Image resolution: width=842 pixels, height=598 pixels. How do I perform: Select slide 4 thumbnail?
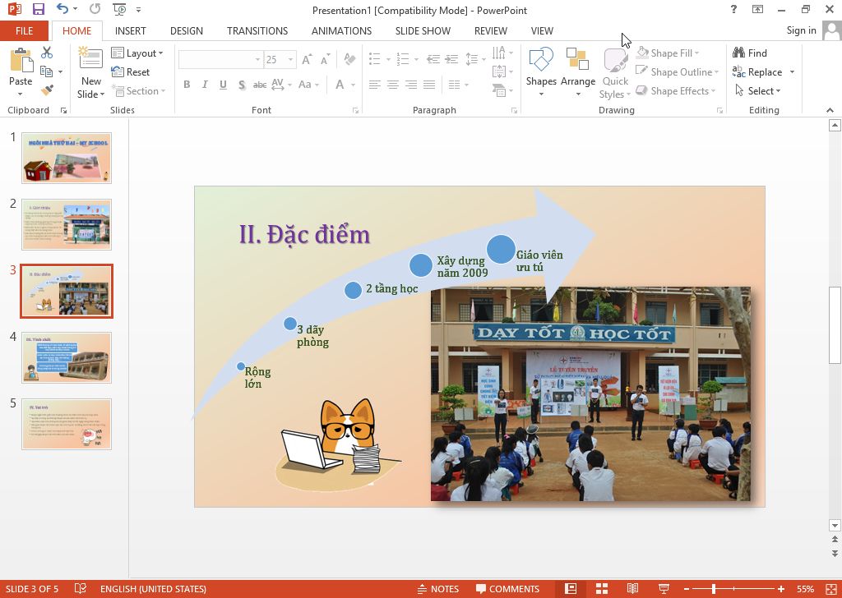(x=67, y=357)
